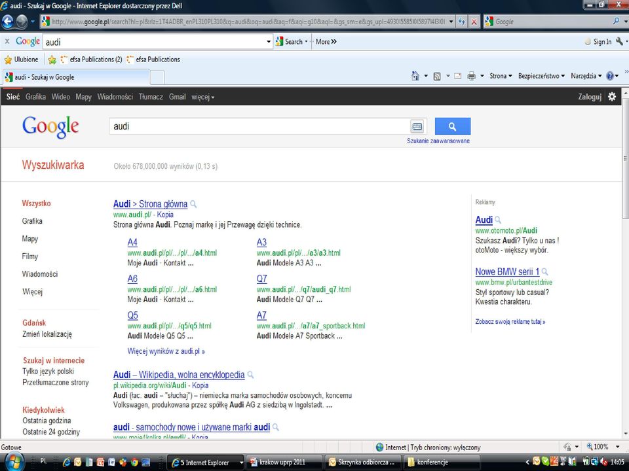This screenshot has width=629, height=471.
Task: Click the Szukanie zaawansowane link
Action: tap(438, 141)
